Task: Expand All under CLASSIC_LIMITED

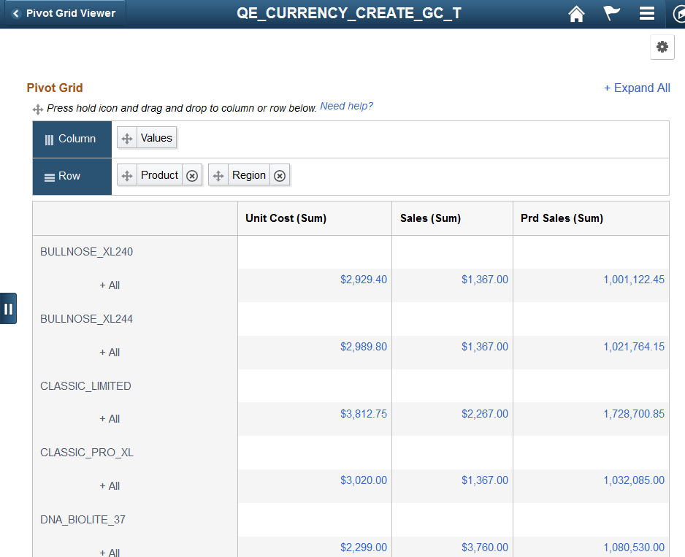Action: point(110,419)
